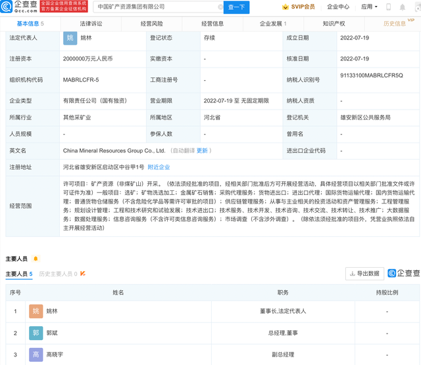The height and width of the screenshot is (365, 421).
Task: Click the bell icon beside 主要人员 heading
Action: click(x=36, y=259)
